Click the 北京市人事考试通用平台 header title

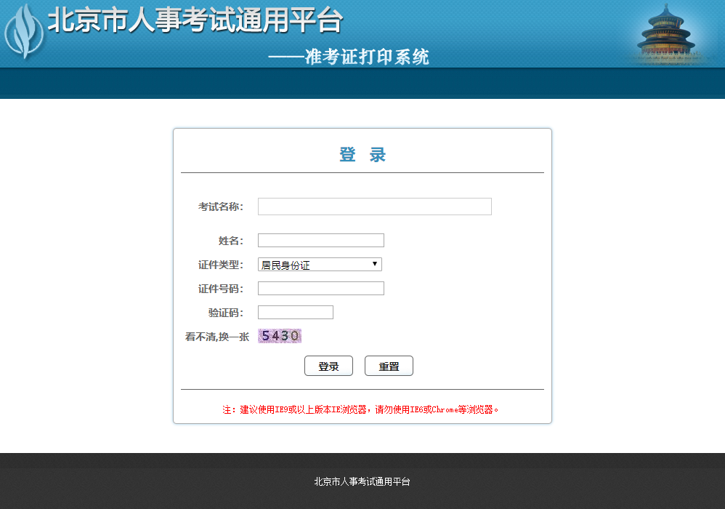coord(195,20)
